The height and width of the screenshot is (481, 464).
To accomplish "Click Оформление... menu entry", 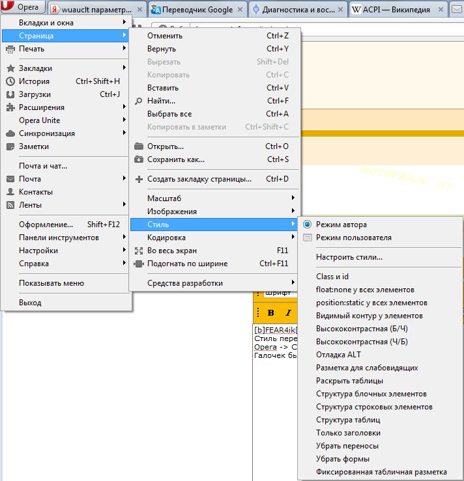I will coord(65,225).
